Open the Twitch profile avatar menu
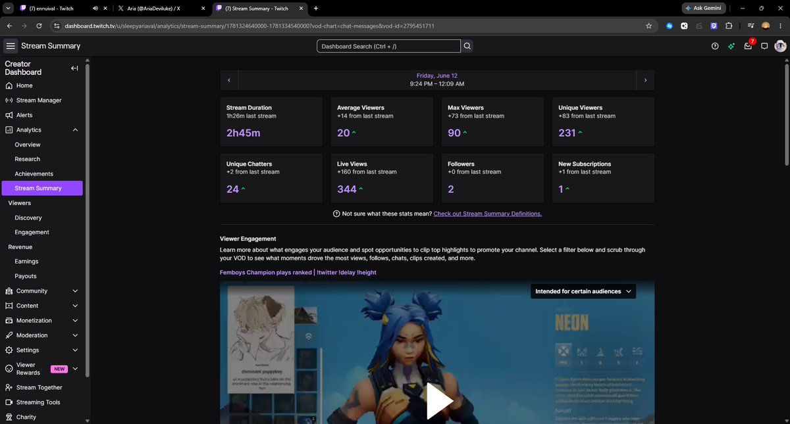This screenshot has height=424, width=790. [780, 46]
